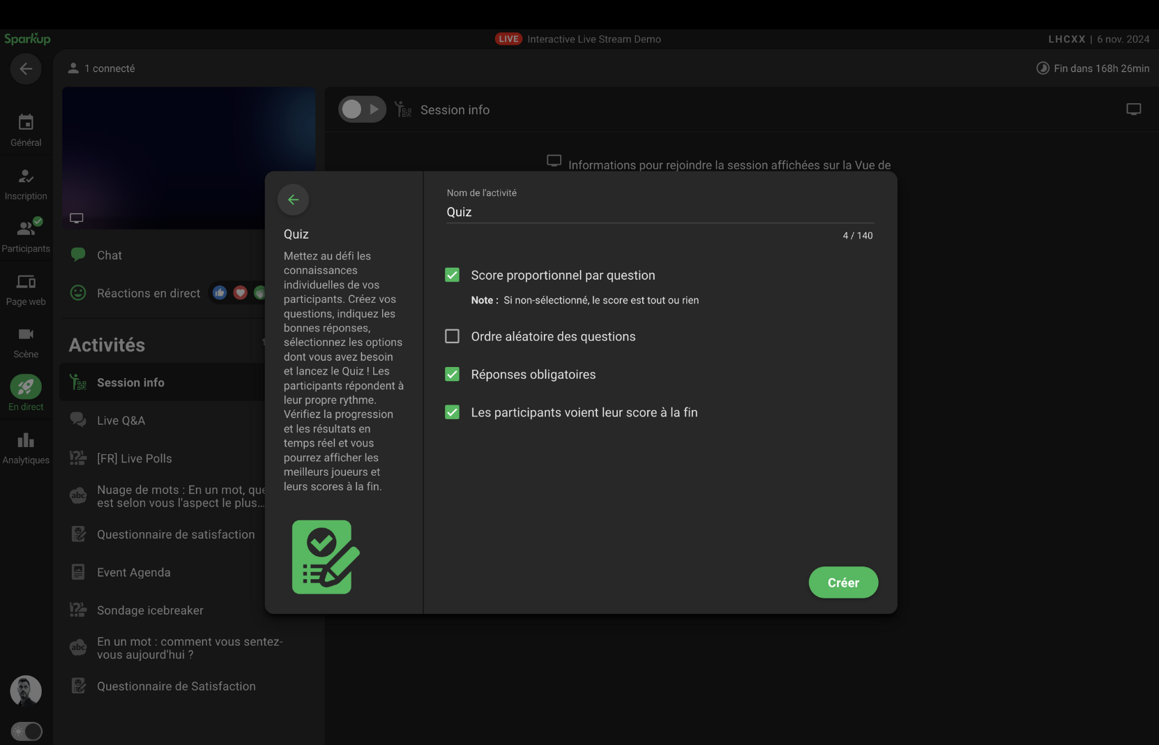The width and height of the screenshot is (1159, 745).
Task: Enable Ordre aléatoire des questions
Action: point(452,336)
